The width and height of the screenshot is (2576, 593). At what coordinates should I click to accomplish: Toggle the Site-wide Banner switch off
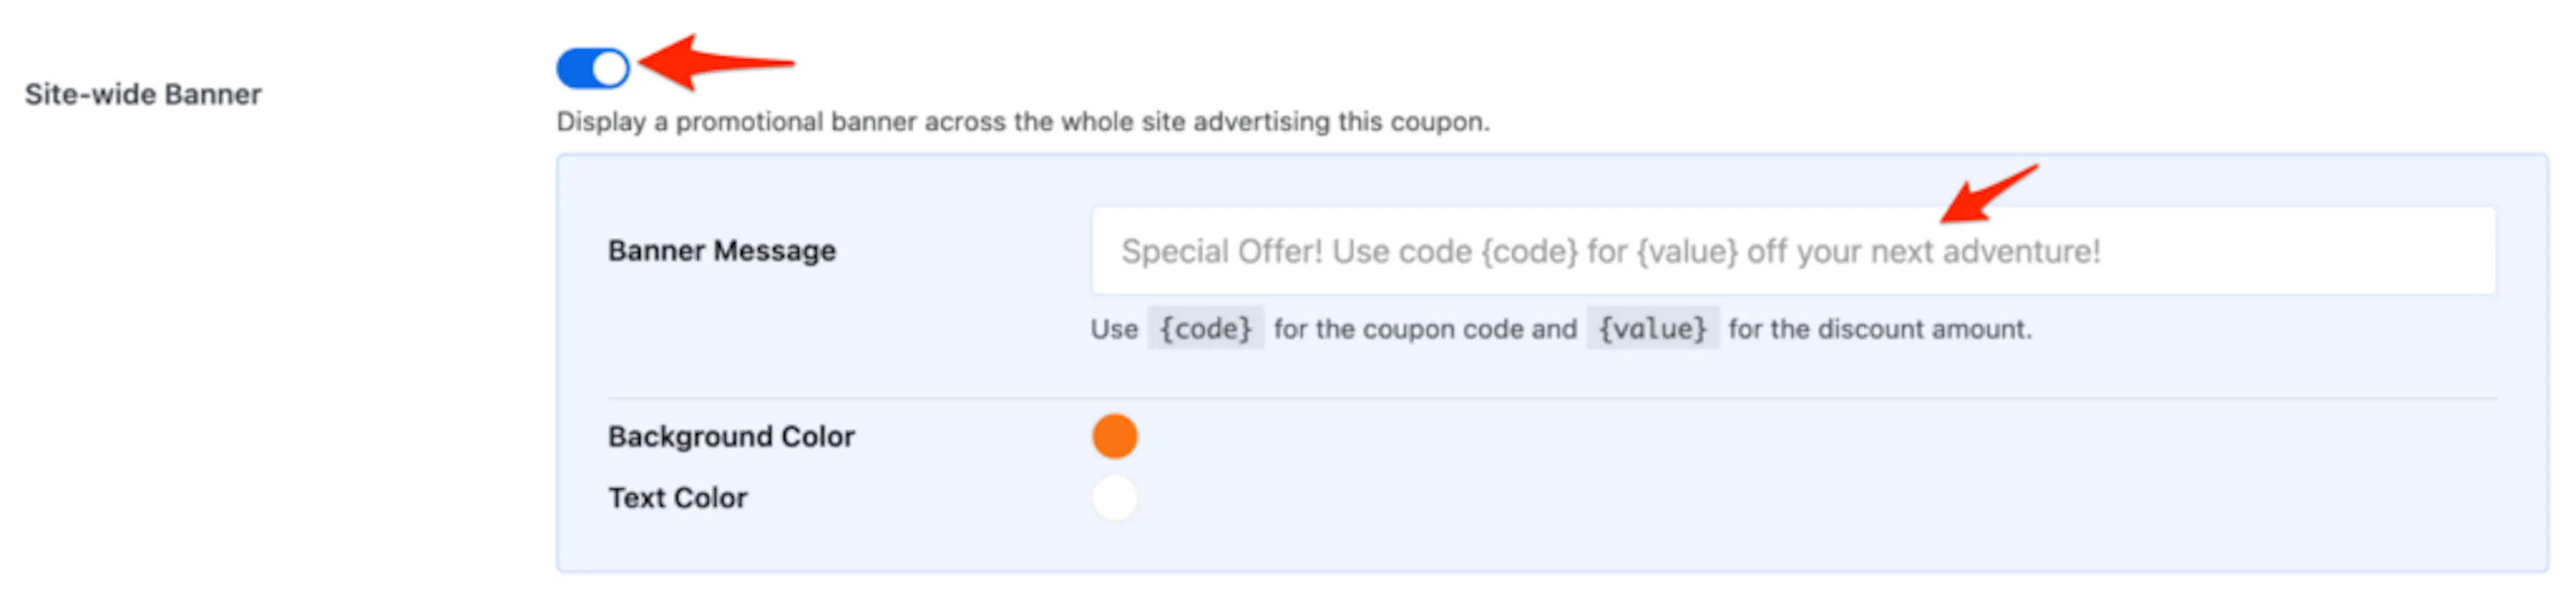[x=593, y=68]
